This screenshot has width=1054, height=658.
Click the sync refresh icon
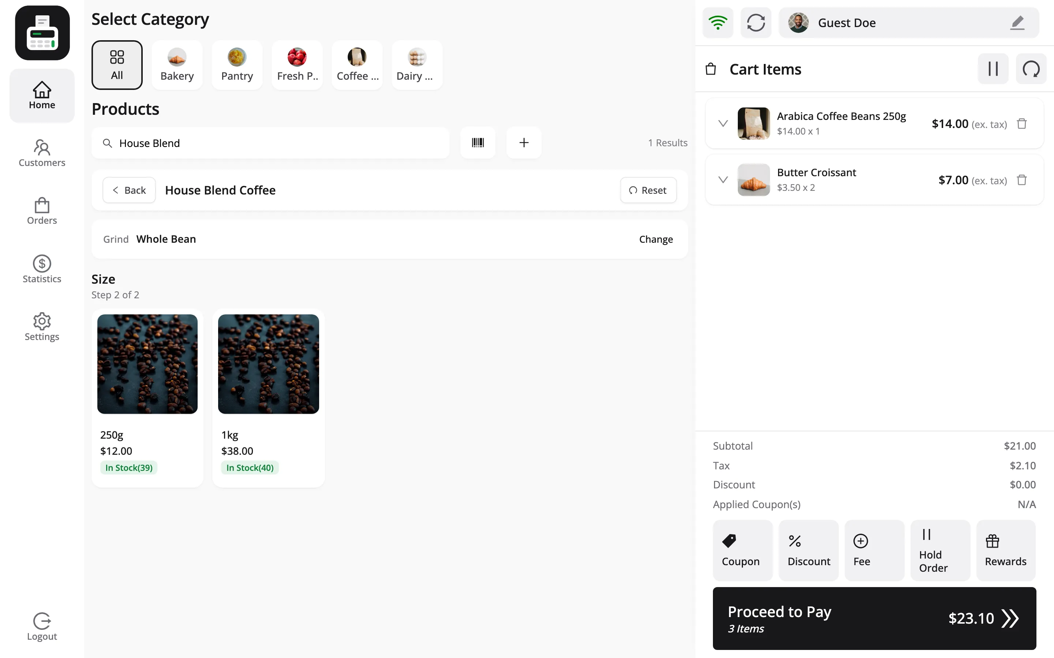point(756,23)
